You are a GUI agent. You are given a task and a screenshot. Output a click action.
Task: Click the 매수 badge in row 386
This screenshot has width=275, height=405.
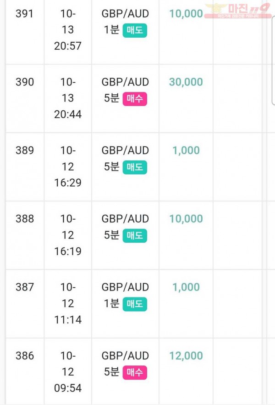(x=135, y=372)
